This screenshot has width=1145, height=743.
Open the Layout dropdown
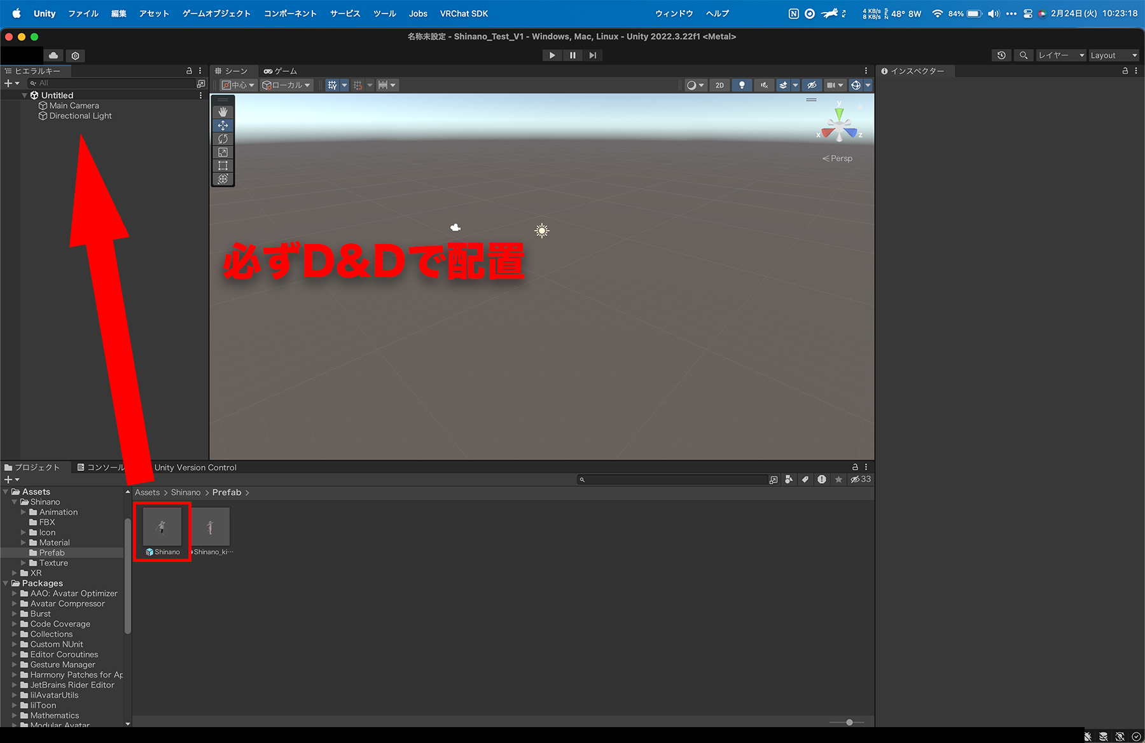click(1113, 55)
